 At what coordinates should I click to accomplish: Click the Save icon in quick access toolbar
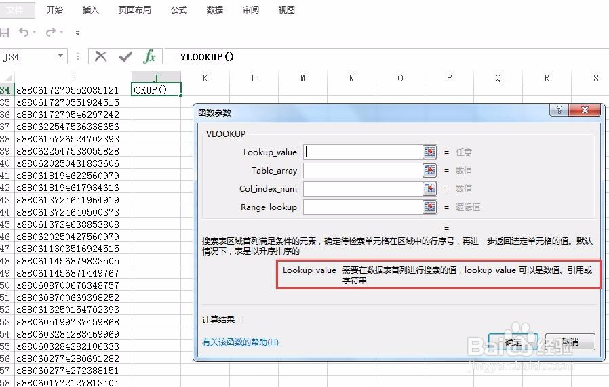4,33
